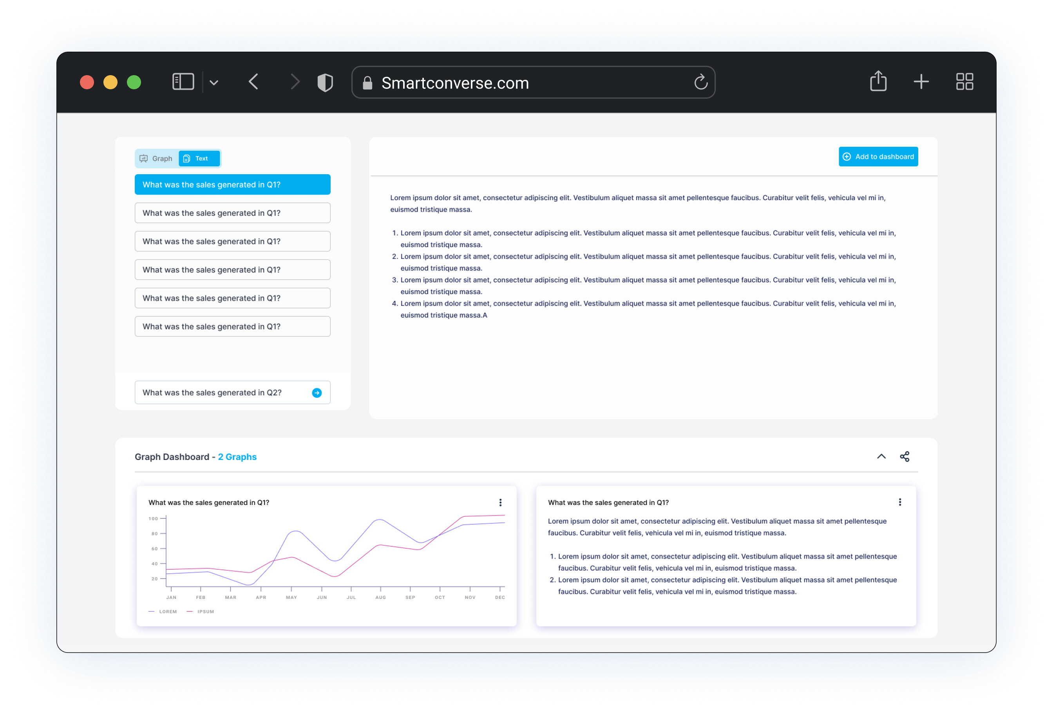
Task: Close the window with red button
Action: tap(87, 83)
